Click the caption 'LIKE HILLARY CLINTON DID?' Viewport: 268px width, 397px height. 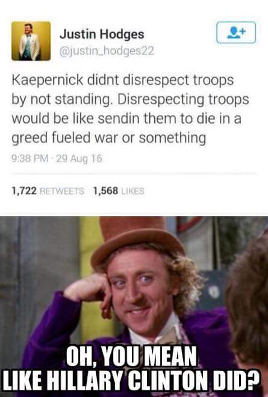pyautogui.click(x=131, y=380)
